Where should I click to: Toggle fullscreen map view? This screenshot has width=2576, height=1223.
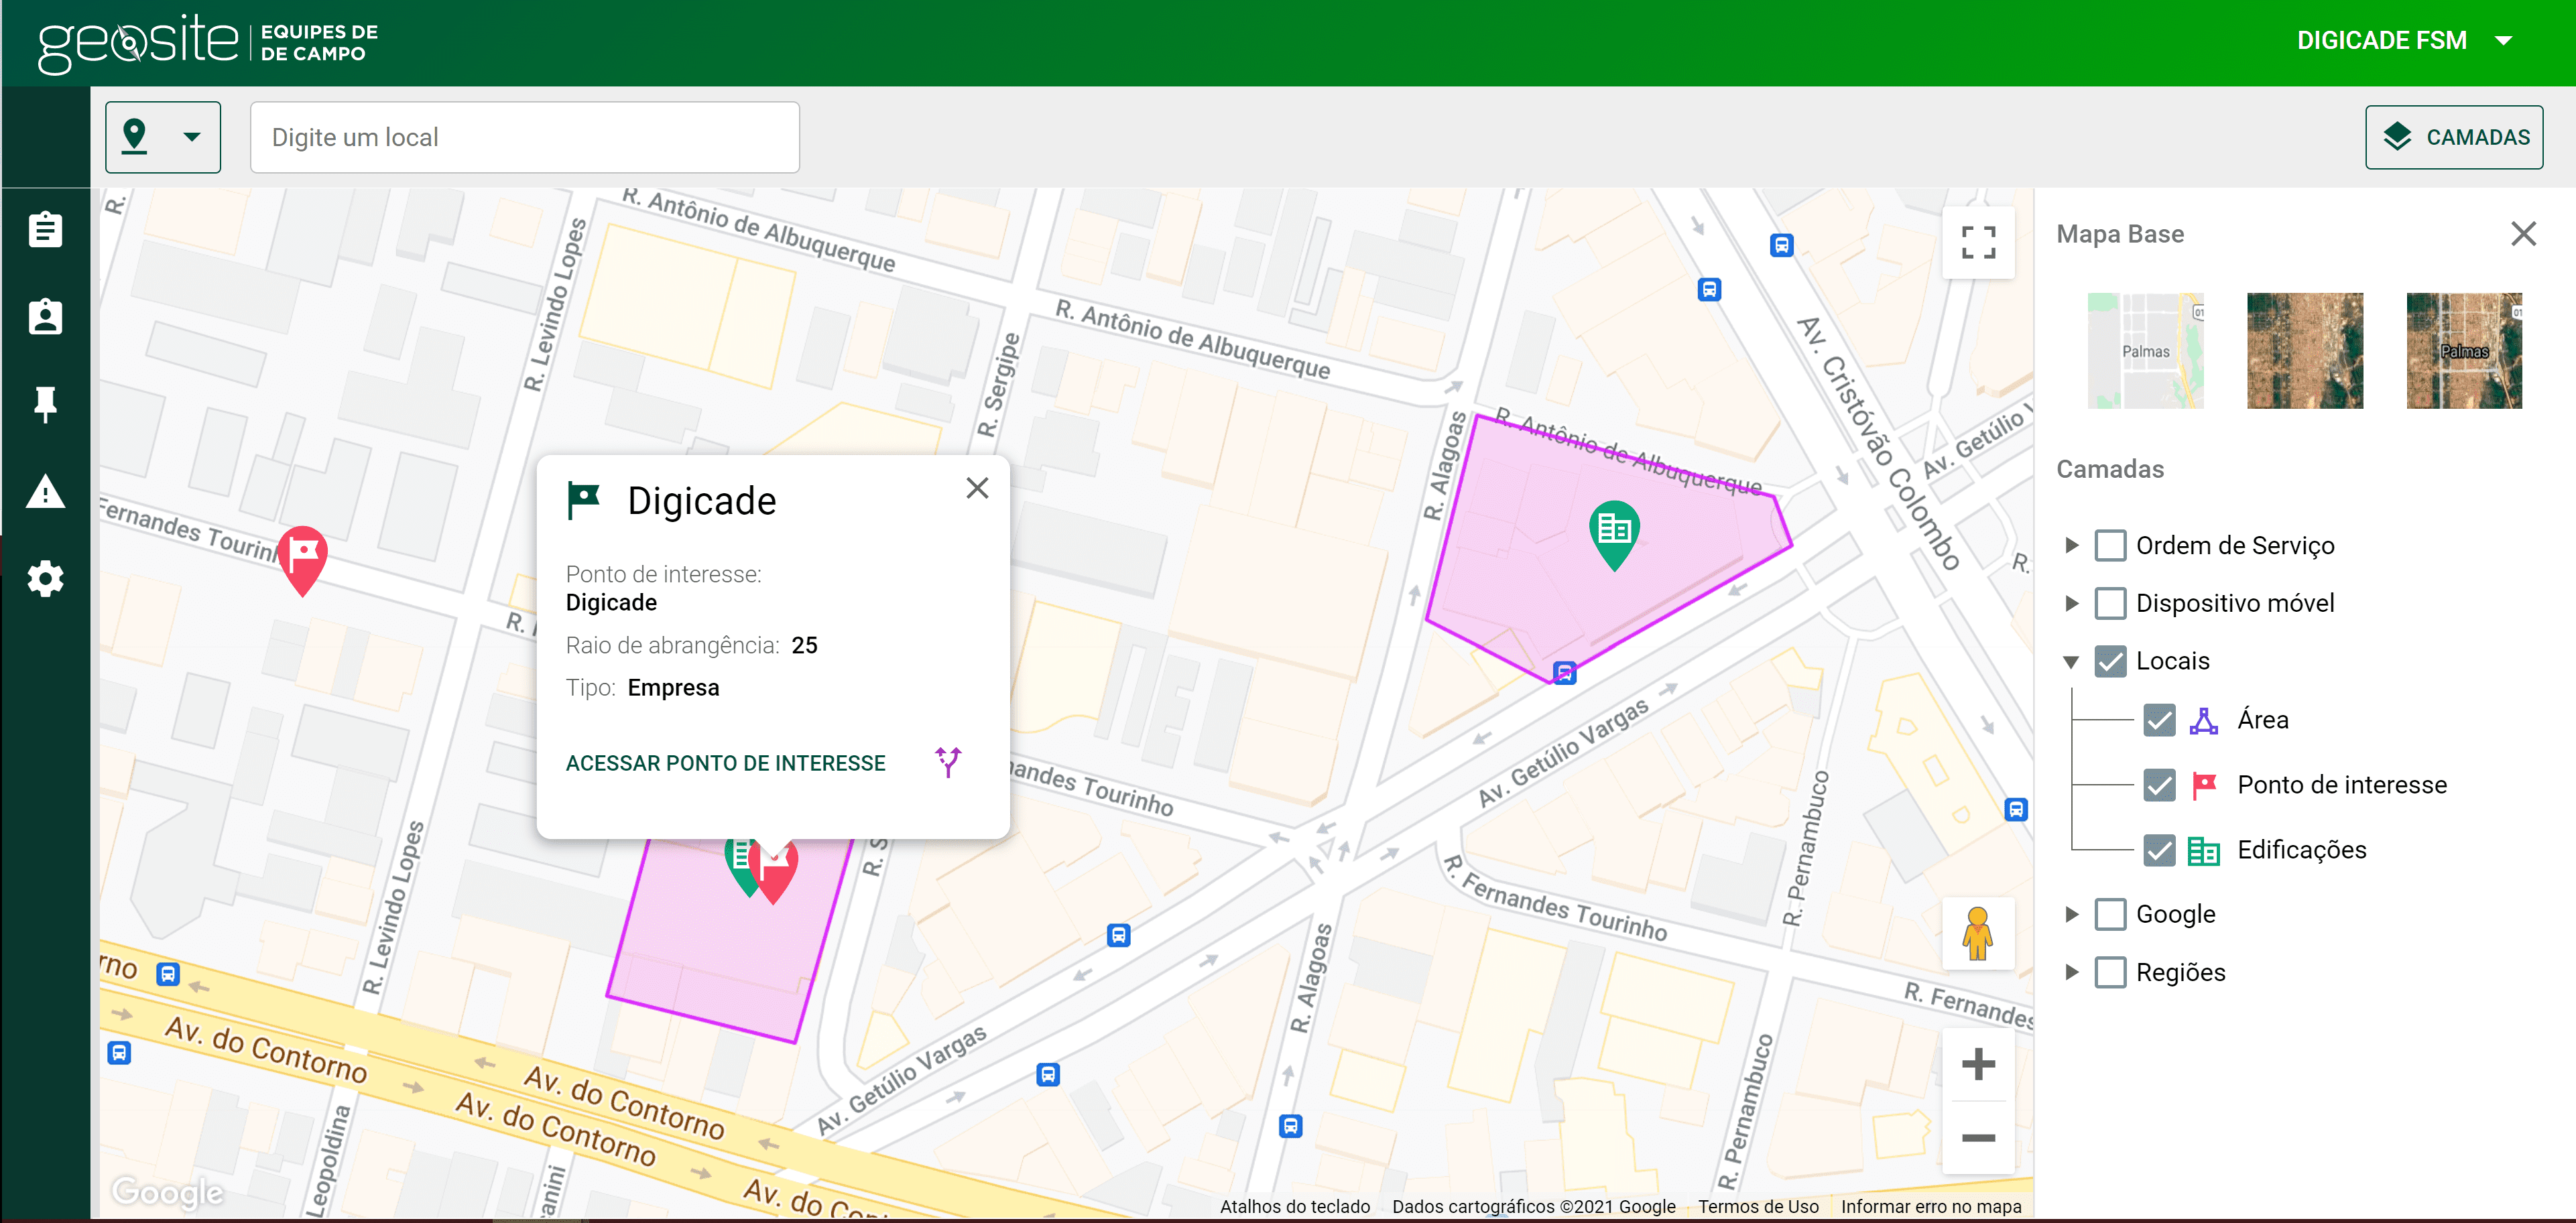point(1977,242)
